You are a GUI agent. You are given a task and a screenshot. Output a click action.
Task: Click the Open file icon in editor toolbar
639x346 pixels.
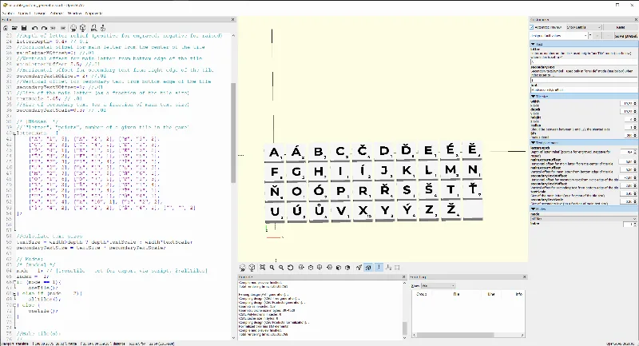click(x=14, y=28)
